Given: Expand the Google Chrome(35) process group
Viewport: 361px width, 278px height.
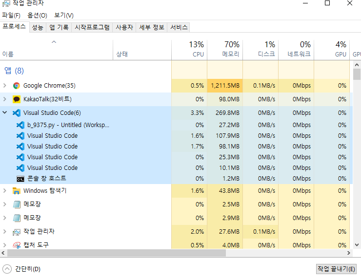Looking at the screenshot, I should (4, 86).
